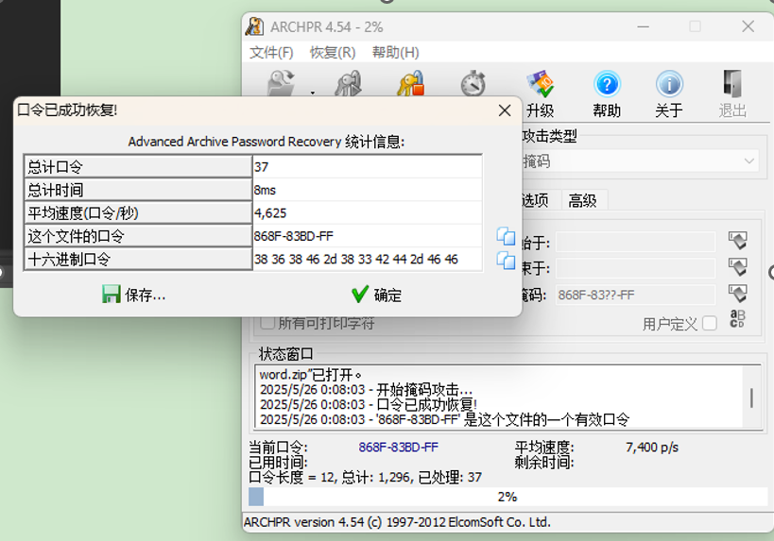Screen dimensions: 774x541
Task: Toggle the 用户定义 checkbox
Action: coord(710,324)
